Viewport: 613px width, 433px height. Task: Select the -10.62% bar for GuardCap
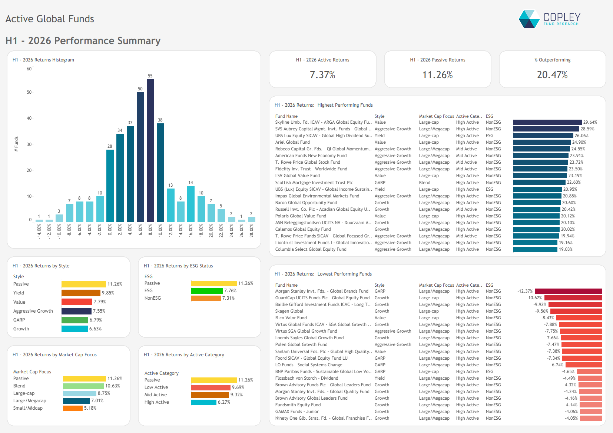[x=573, y=298]
